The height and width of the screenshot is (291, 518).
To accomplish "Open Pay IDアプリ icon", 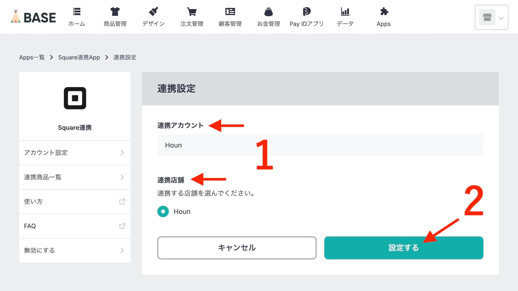I will click(x=307, y=12).
